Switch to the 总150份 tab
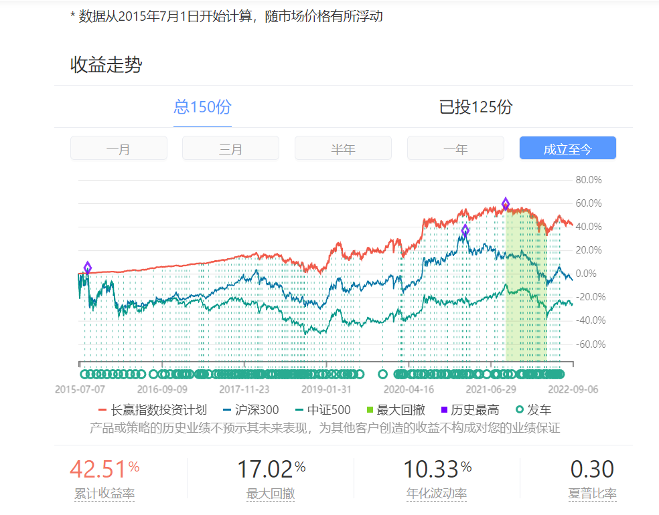Image resolution: width=659 pixels, height=515 pixels. pos(202,107)
